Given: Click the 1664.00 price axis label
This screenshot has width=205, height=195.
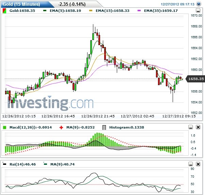Looking at the screenshot, I should (x=196, y=48).
